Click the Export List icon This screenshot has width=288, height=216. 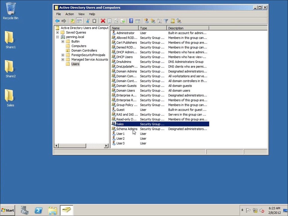[122, 21]
